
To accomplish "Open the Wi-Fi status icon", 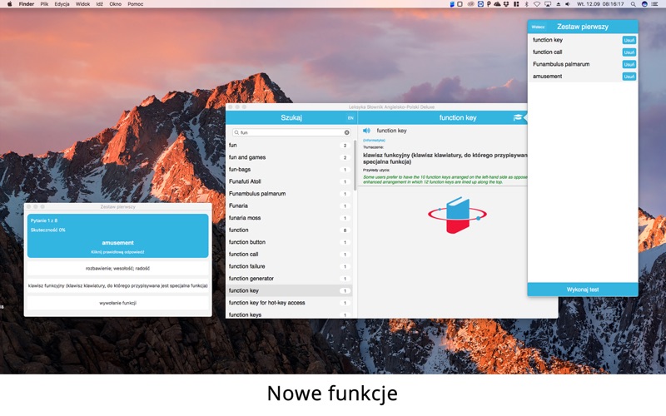I will (537, 4).
